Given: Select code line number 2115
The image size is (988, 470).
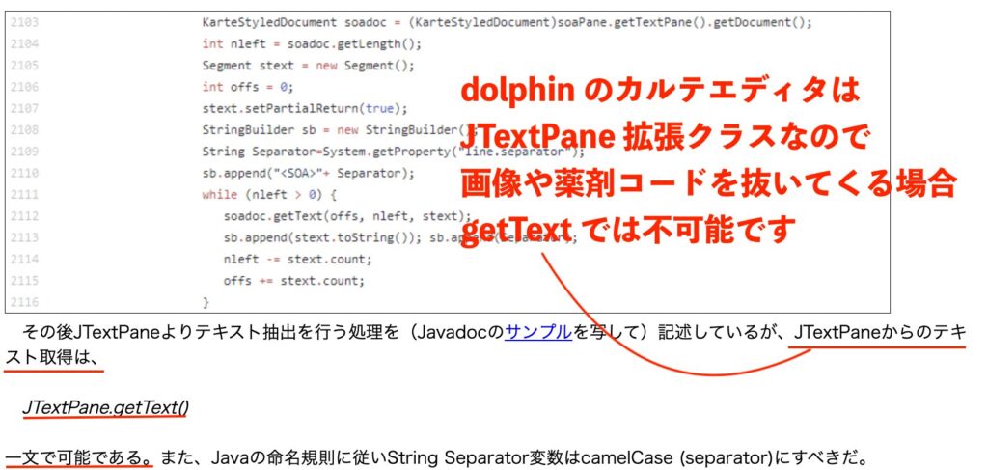Looking at the screenshot, I should click(x=24, y=281).
